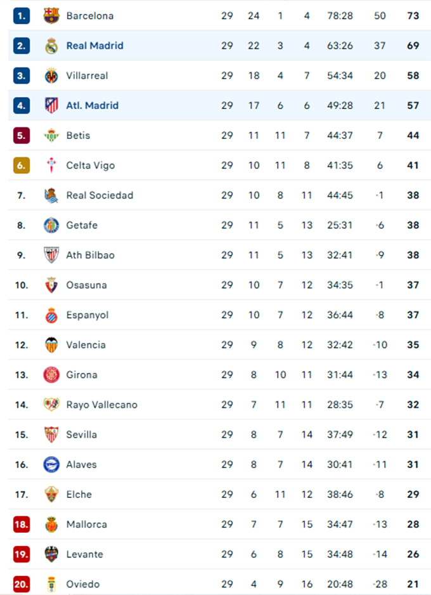431x595 pixels.
Task: Click the Valencia crest icon
Action: (51, 344)
